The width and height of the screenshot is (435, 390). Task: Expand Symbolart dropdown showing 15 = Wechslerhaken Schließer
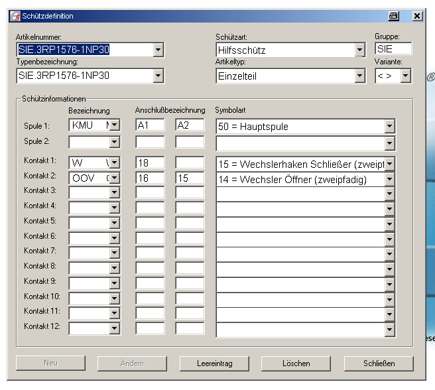pos(389,164)
